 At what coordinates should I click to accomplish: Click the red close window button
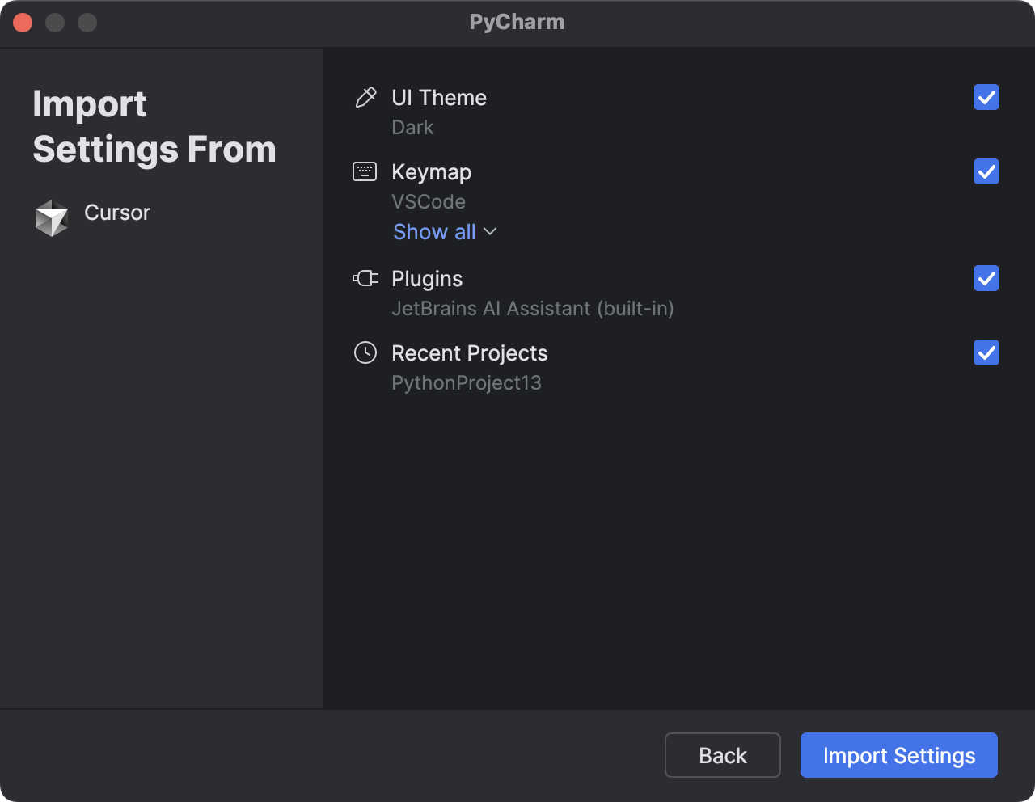[x=23, y=22]
